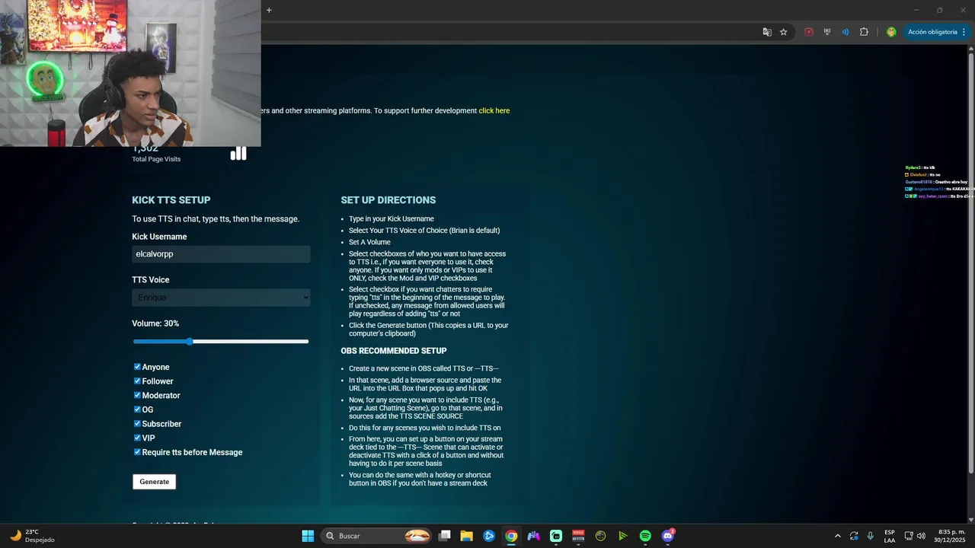Click the Generate button

pos(154,482)
